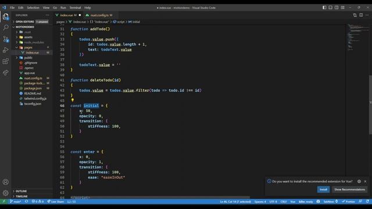Toggle secondary side bar visibility
Image resolution: width=372 pixels, height=209 pixels.
(337, 8)
